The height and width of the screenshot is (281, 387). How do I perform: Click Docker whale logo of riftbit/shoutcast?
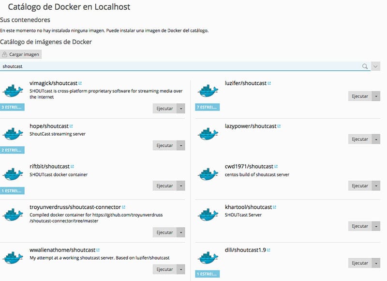(13, 174)
